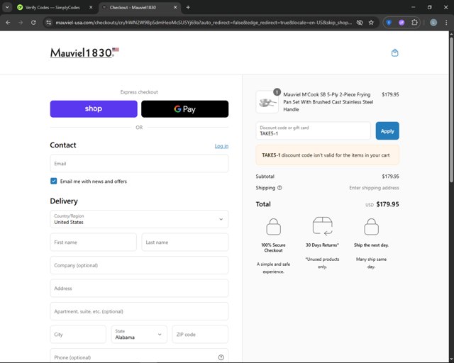Click the 30 Days Returns box icon

pyautogui.click(x=322, y=226)
